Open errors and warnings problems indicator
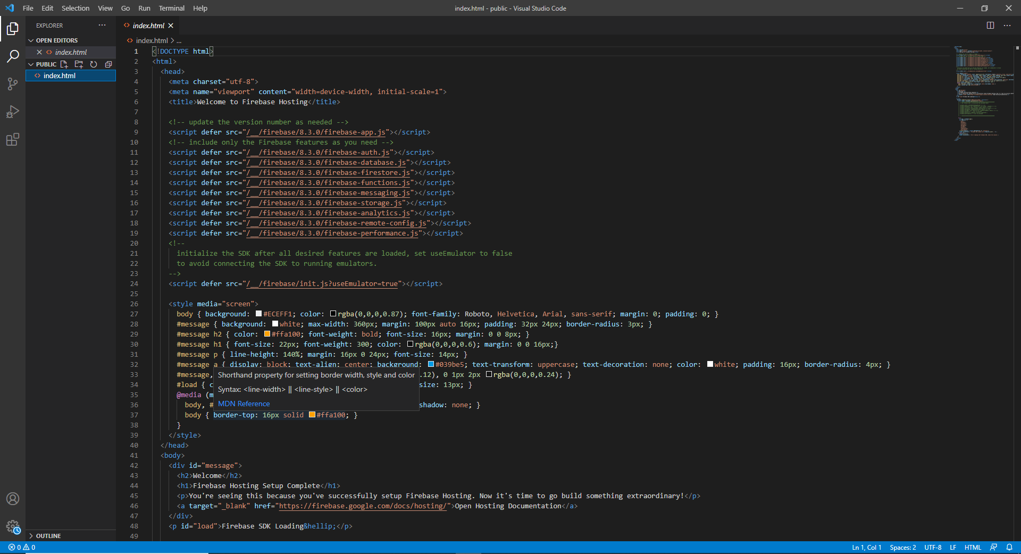The width and height of the screenshot is (1021, 554). [22, 547]
